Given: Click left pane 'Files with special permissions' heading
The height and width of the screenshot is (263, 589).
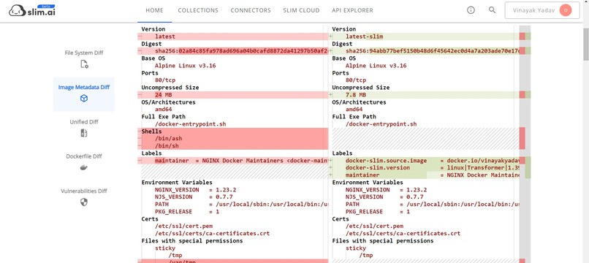Looking at the screenshot, I should point(192,241).
